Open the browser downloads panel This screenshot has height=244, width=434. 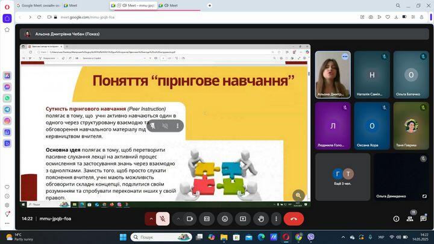396,17
